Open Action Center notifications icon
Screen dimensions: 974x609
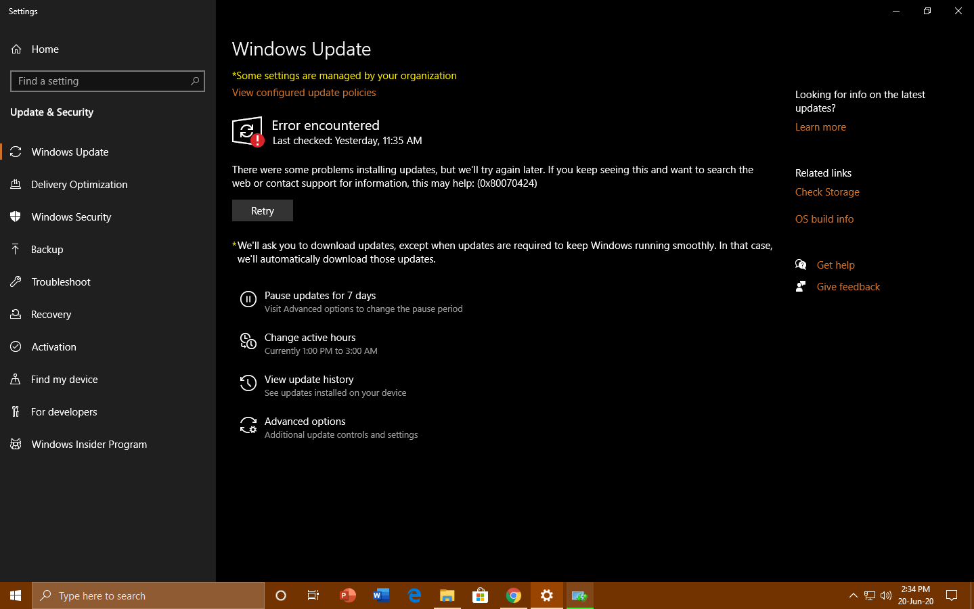coord(952,595)
